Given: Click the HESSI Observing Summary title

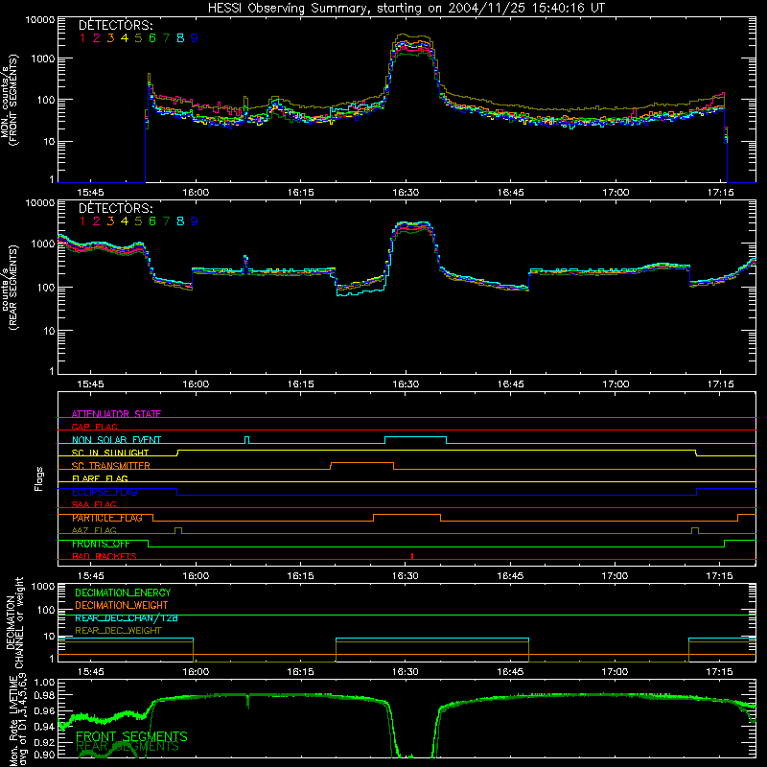Looking at the screenshot, I should click(407, 8).
